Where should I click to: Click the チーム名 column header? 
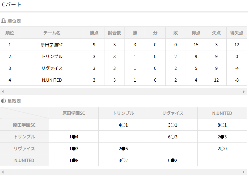52,33
